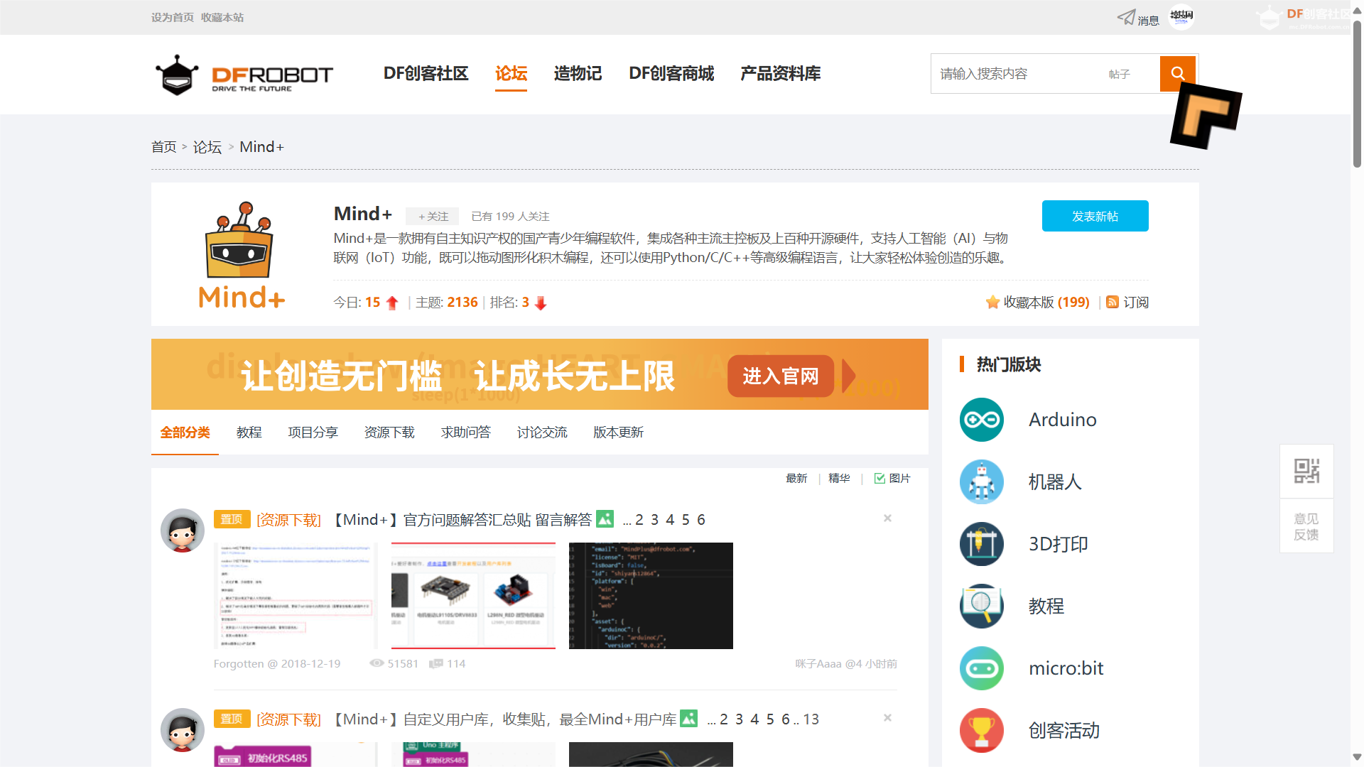Screen dimensions: 1364x767
Task: Switch to the 讨论交流 tab
Action: [x=542, y=433]
